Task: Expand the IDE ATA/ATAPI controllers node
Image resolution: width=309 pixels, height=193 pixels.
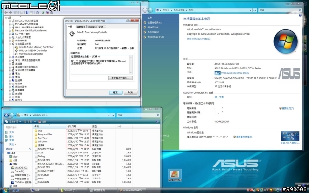Action: [10, 24]
